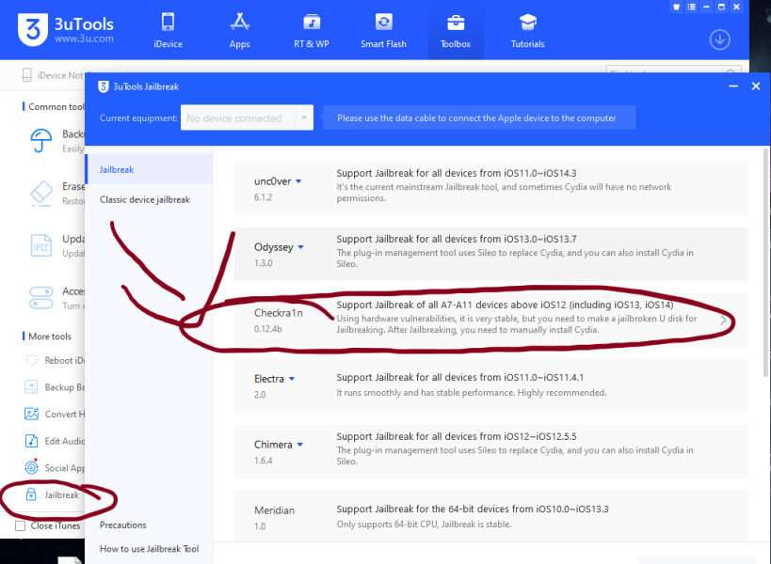Click the Checkra1n row arrow chevron
Viewport: 771px width, 564px height.
[x=723, y=319]
